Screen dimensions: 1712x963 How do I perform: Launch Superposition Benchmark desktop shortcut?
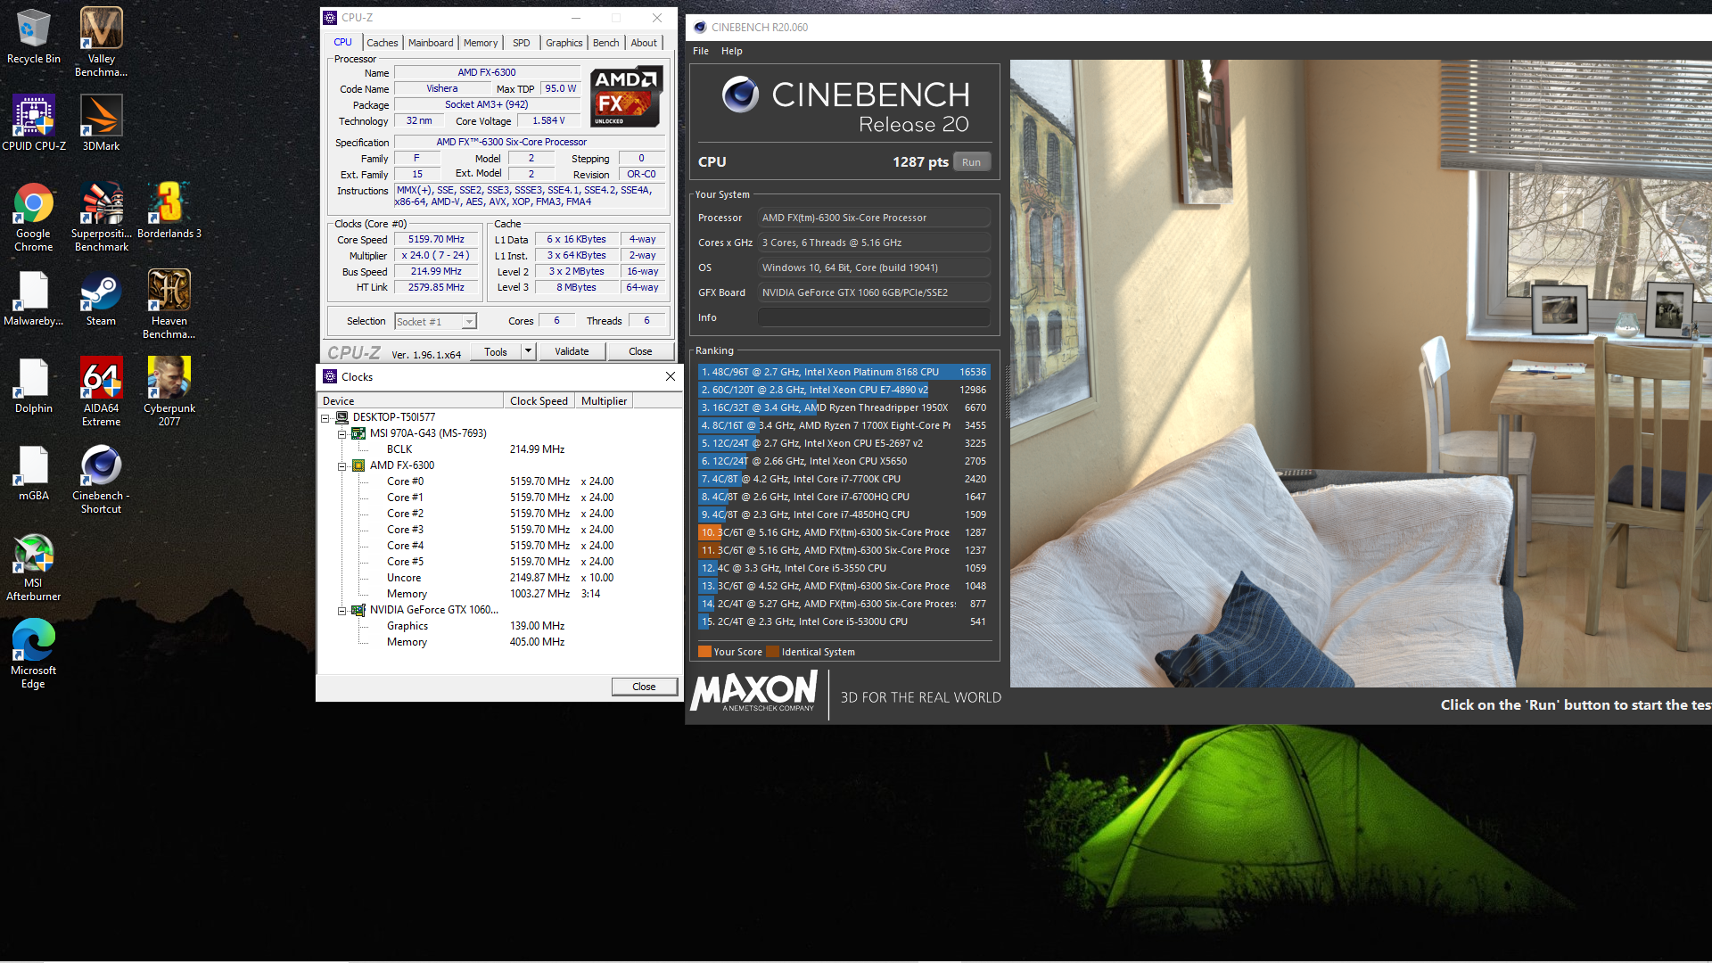pos(101,217)
